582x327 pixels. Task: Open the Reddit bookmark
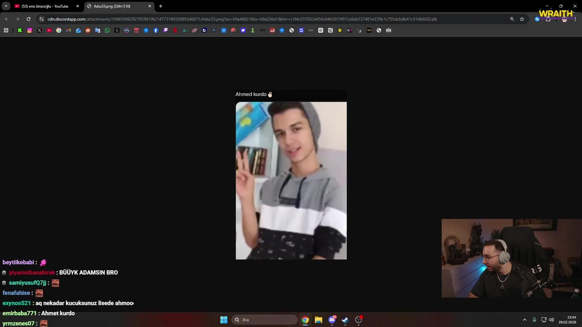pyautogui.click(x=88, y=30)
